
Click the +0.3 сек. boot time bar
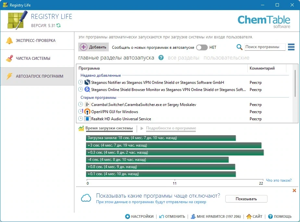point(175,152)
